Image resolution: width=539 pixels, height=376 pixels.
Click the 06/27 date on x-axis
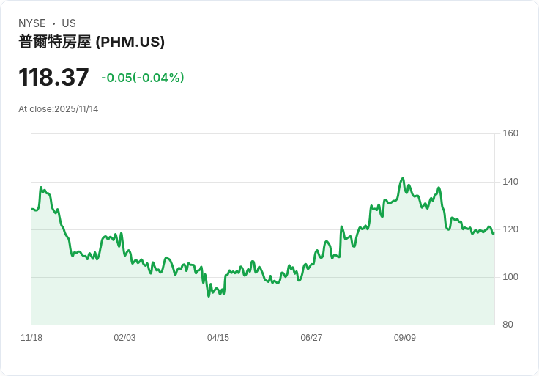(x=311, y=338)
